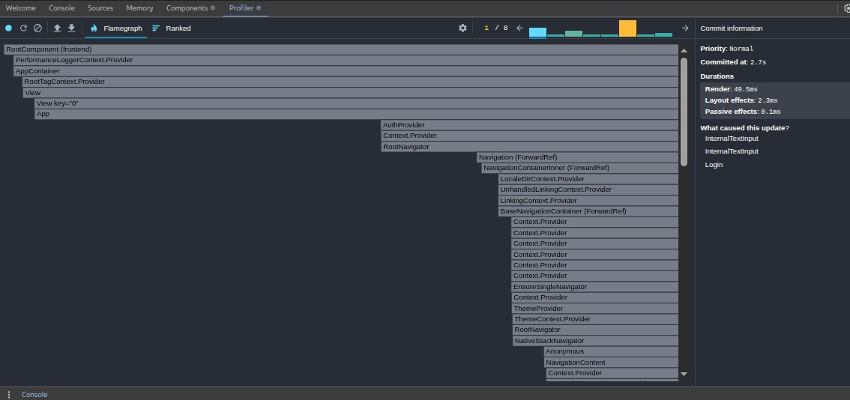Clear profiling data
850x400 pixels.
(x=38, y=28)
